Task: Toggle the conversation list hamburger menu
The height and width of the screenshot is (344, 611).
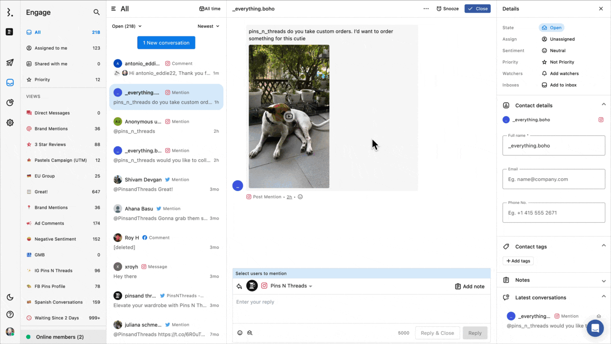Action: click(x=114, y=9)
